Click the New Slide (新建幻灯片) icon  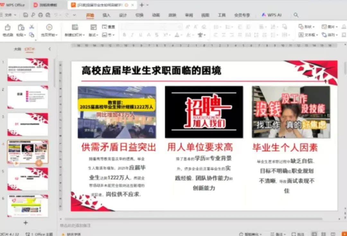point(75,28)
